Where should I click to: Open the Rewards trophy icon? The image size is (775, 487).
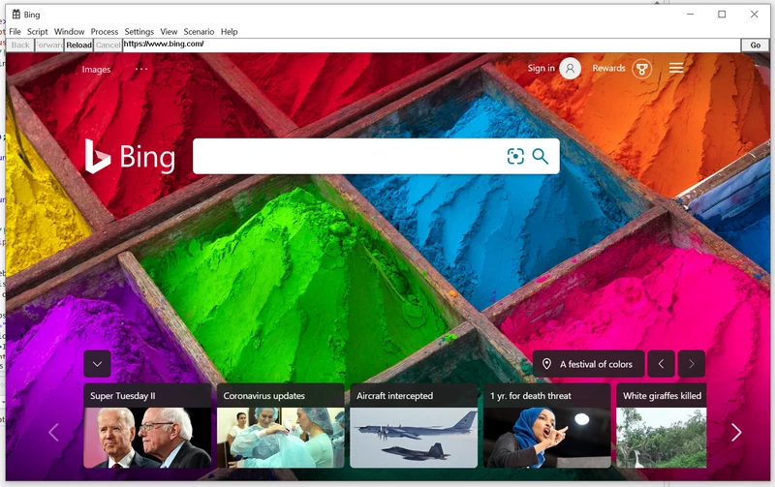[642, 69]
